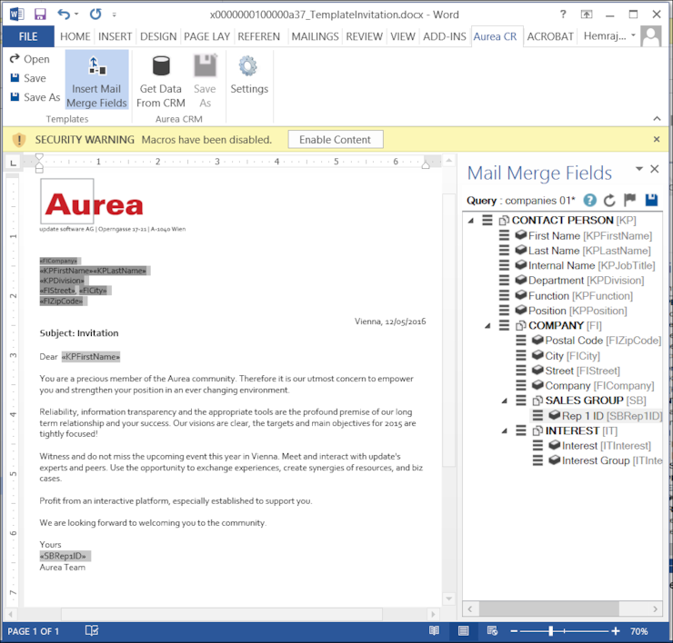Click the Open template icon
This screenshot has width=673, height=643.
pos(15,58)
